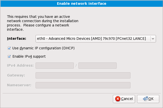
Task: Toggle the dynamic IP configuration (DHCP) checkbox
Action: click(x=9, y=48)
